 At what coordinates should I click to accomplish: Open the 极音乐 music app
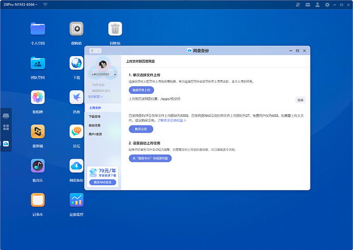click(x=38, y=166)
